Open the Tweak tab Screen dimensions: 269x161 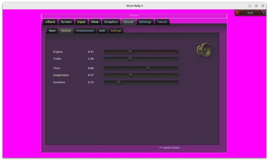pyautogui.click(x=162, y=22)
